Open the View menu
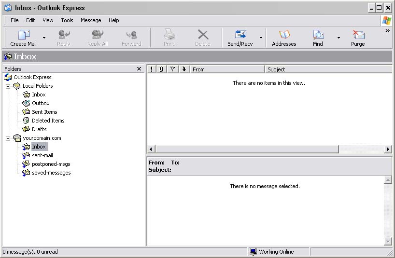Screen dimensions: 395x258 [x=48, y=20]
